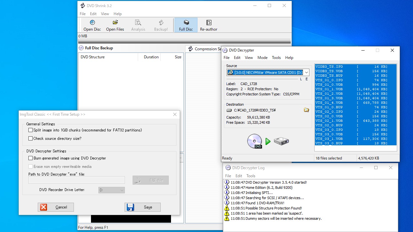413x232 pixels.
Task: Click the DVD disc decrypt icon
Action: click(x=255, y=141)
